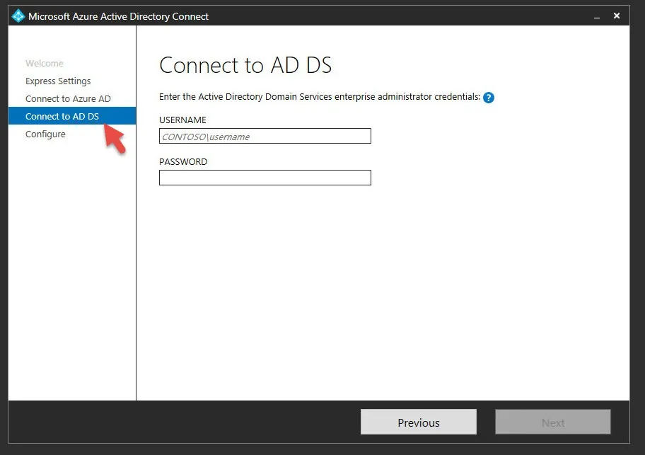Viewport: 645px width, 455px height.
Task: Select the Welcome step in sidebar
Action: click(x=44, y=64)
